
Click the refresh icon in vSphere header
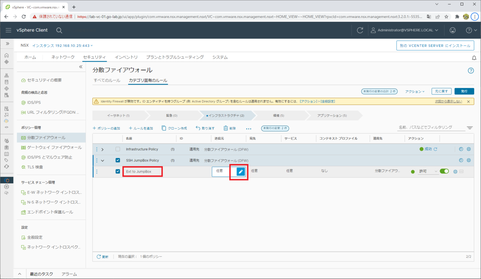(360, 30)
